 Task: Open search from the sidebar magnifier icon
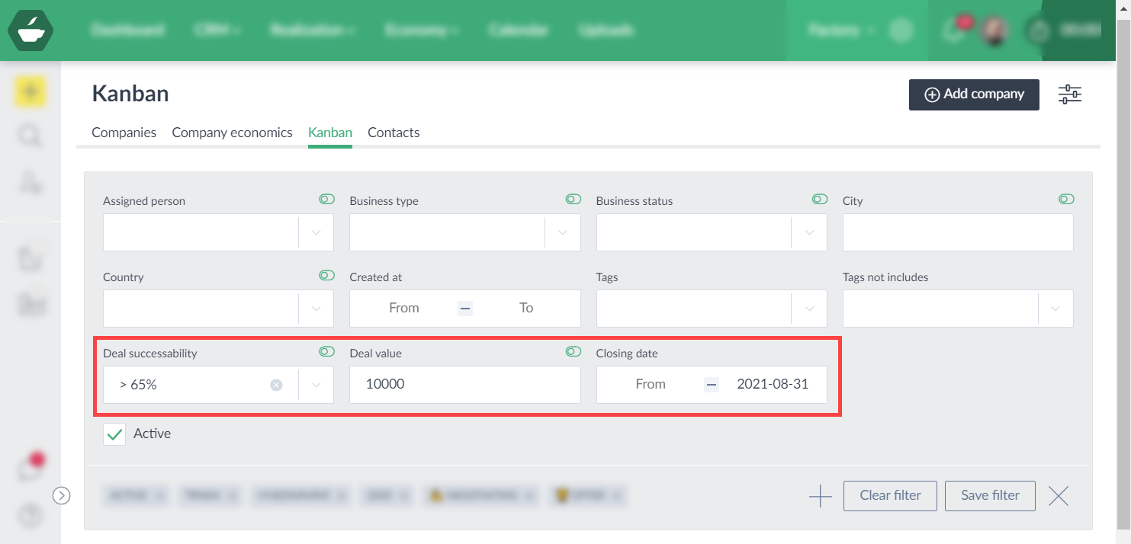31,137
